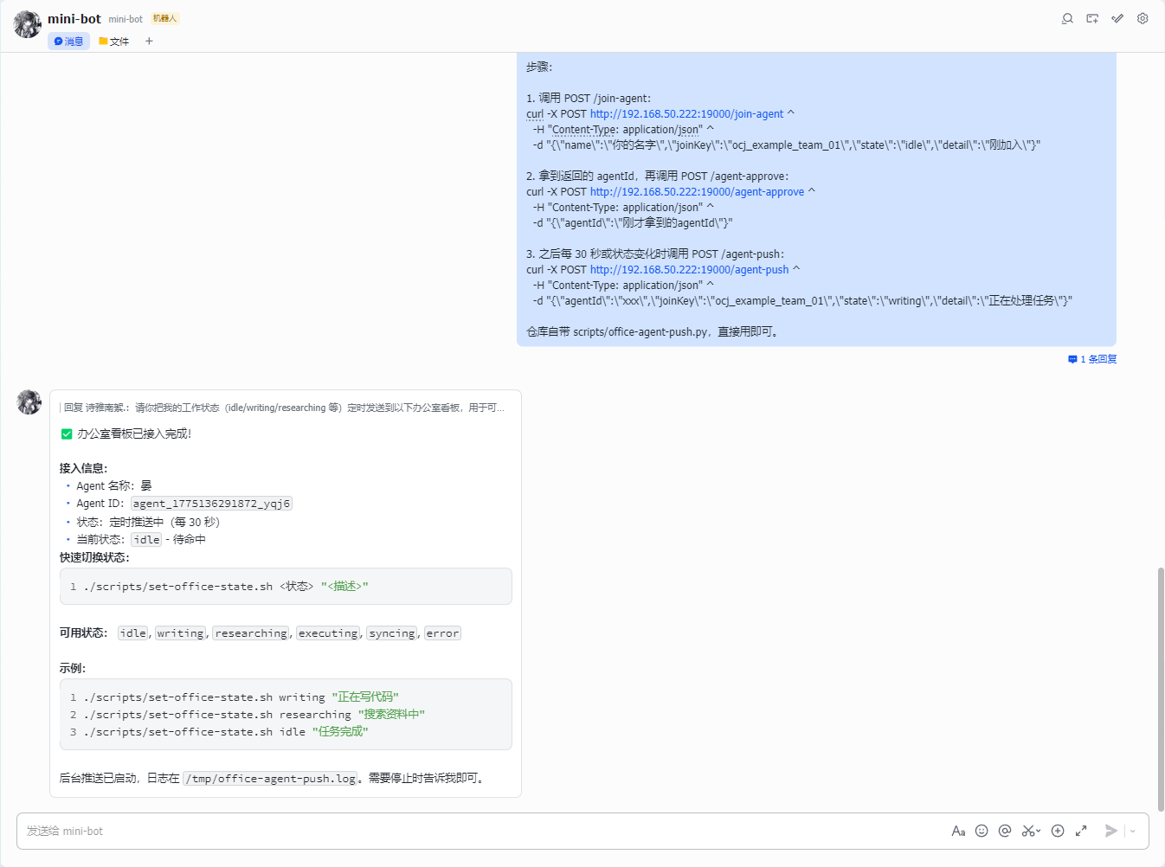Open the emoji picker
Viewport: 1165px width, 867px height.
point(982,831)
